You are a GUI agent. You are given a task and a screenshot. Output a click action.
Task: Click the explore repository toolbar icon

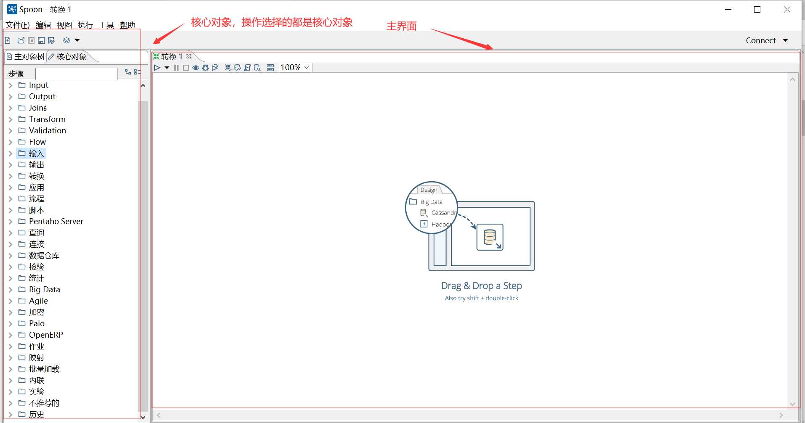[31, 40]
